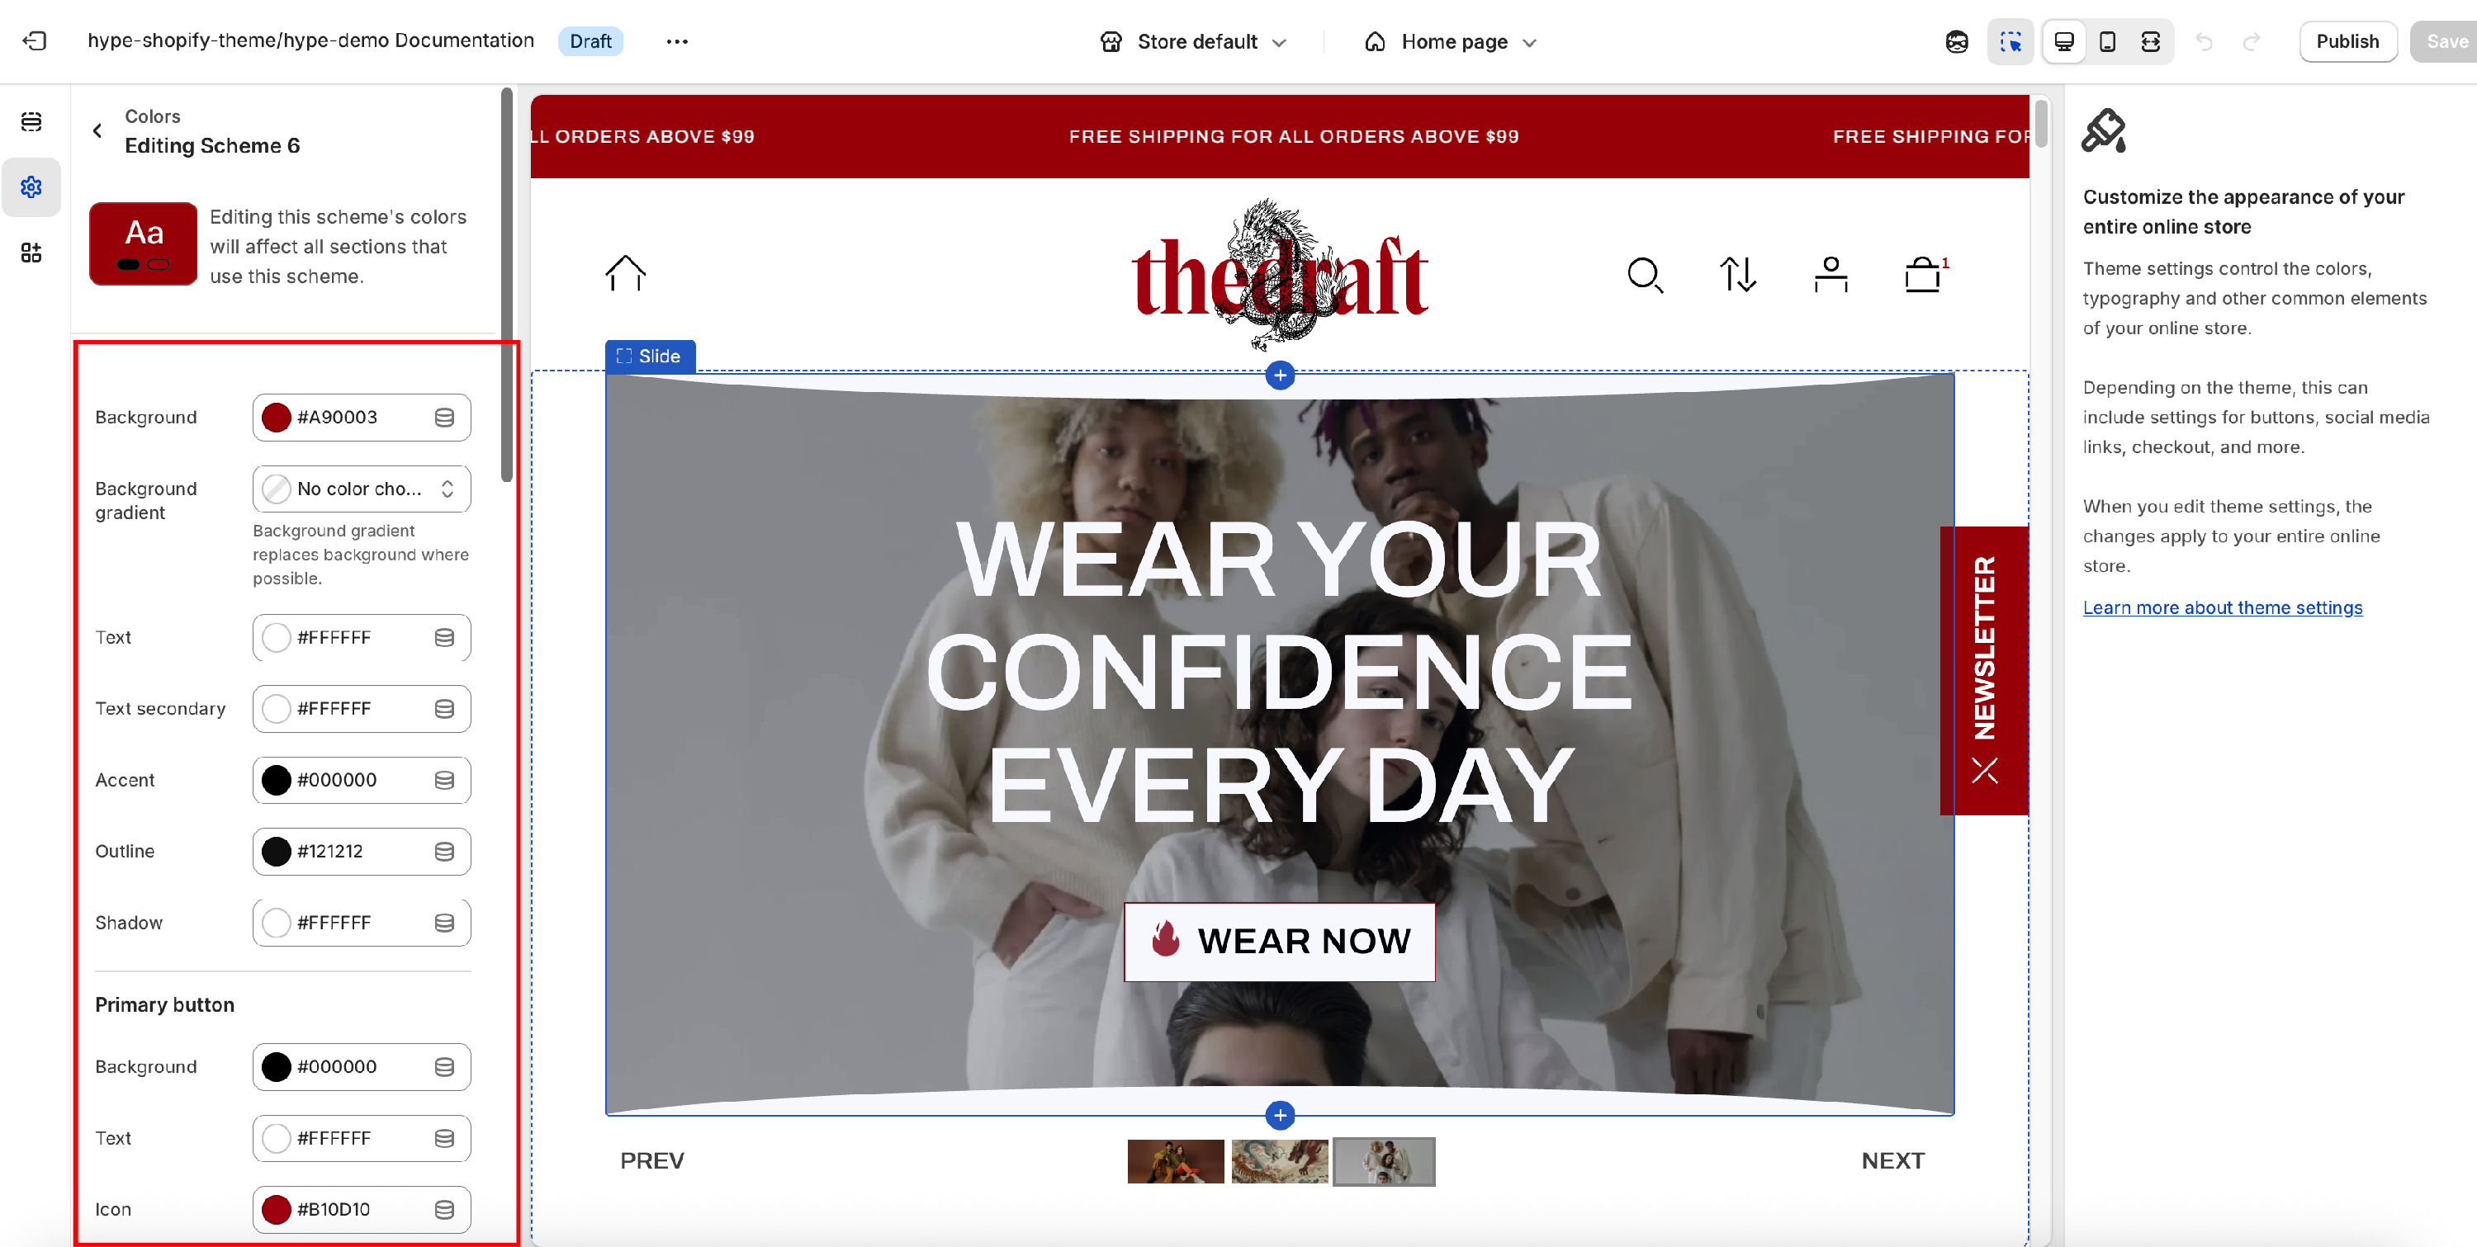Open the Background gradient color chooser
This screenshot has height=1247, width=2477.
(362, 489)
